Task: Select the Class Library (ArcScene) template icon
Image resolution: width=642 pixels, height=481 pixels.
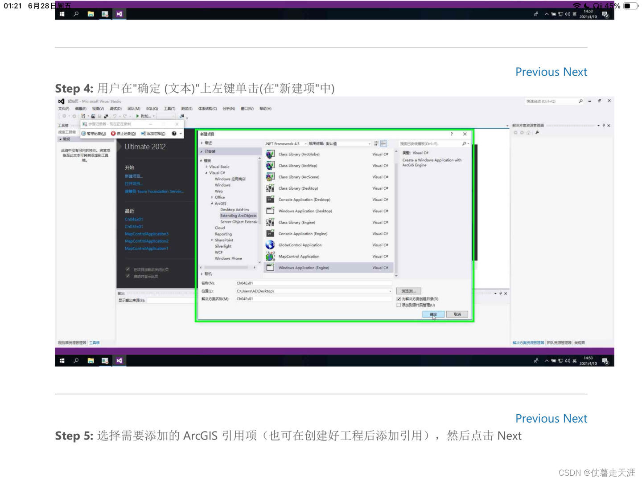Action: [x=270, y=177]
